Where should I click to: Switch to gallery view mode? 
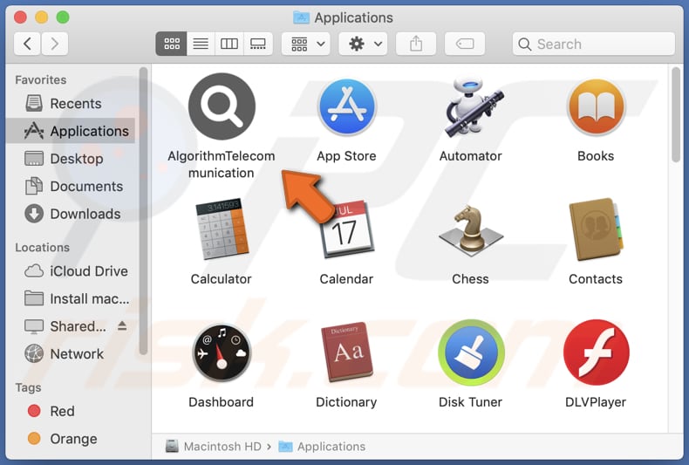(258, 44)
